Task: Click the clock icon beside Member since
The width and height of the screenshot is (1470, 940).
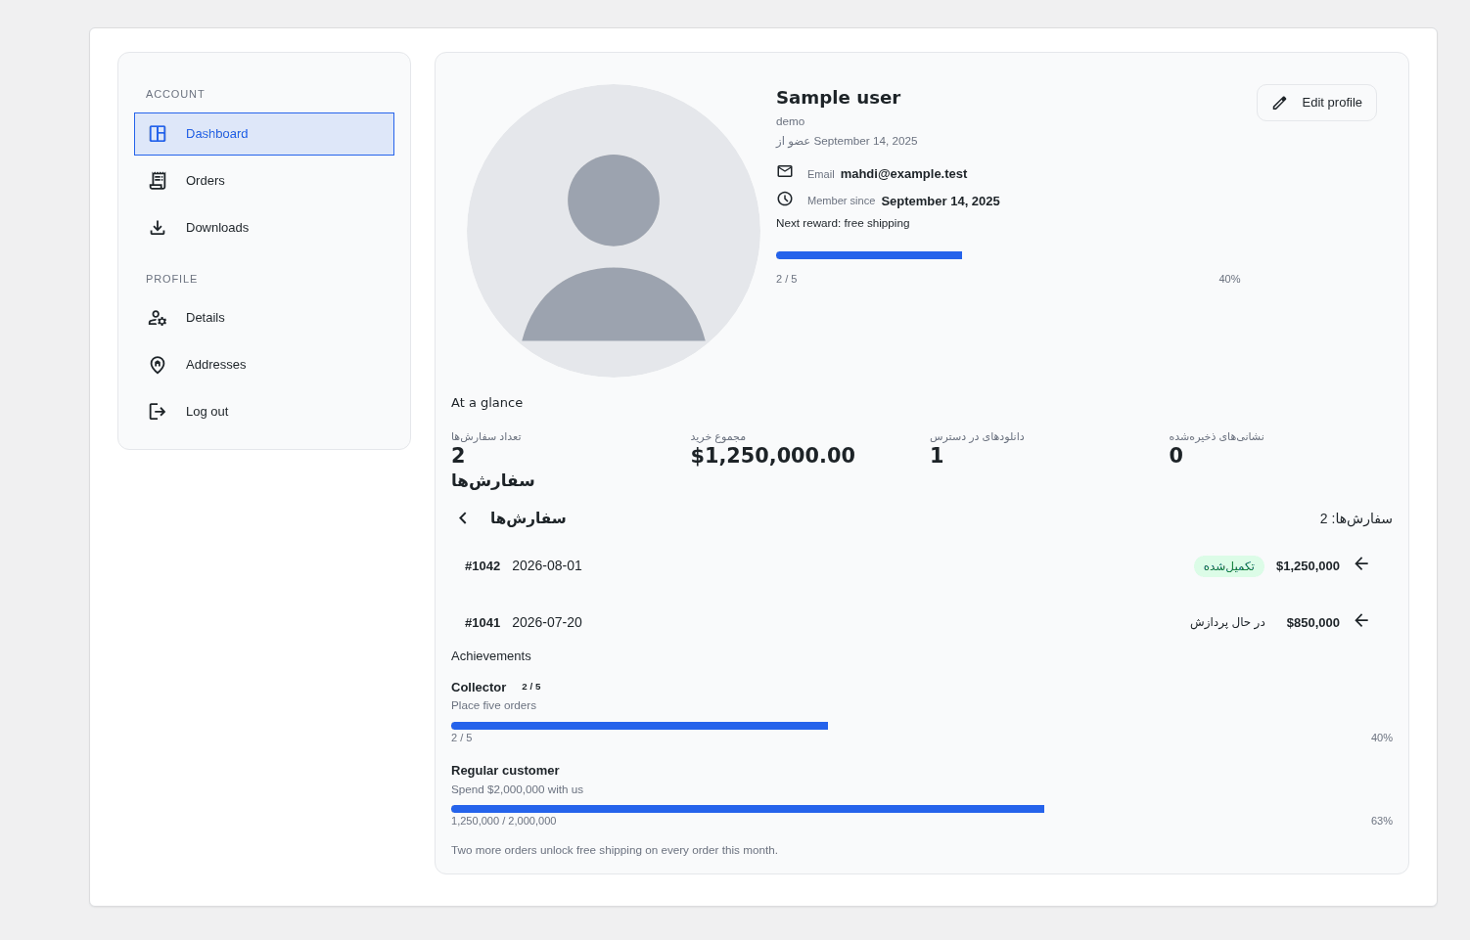Action: [785, 199]
